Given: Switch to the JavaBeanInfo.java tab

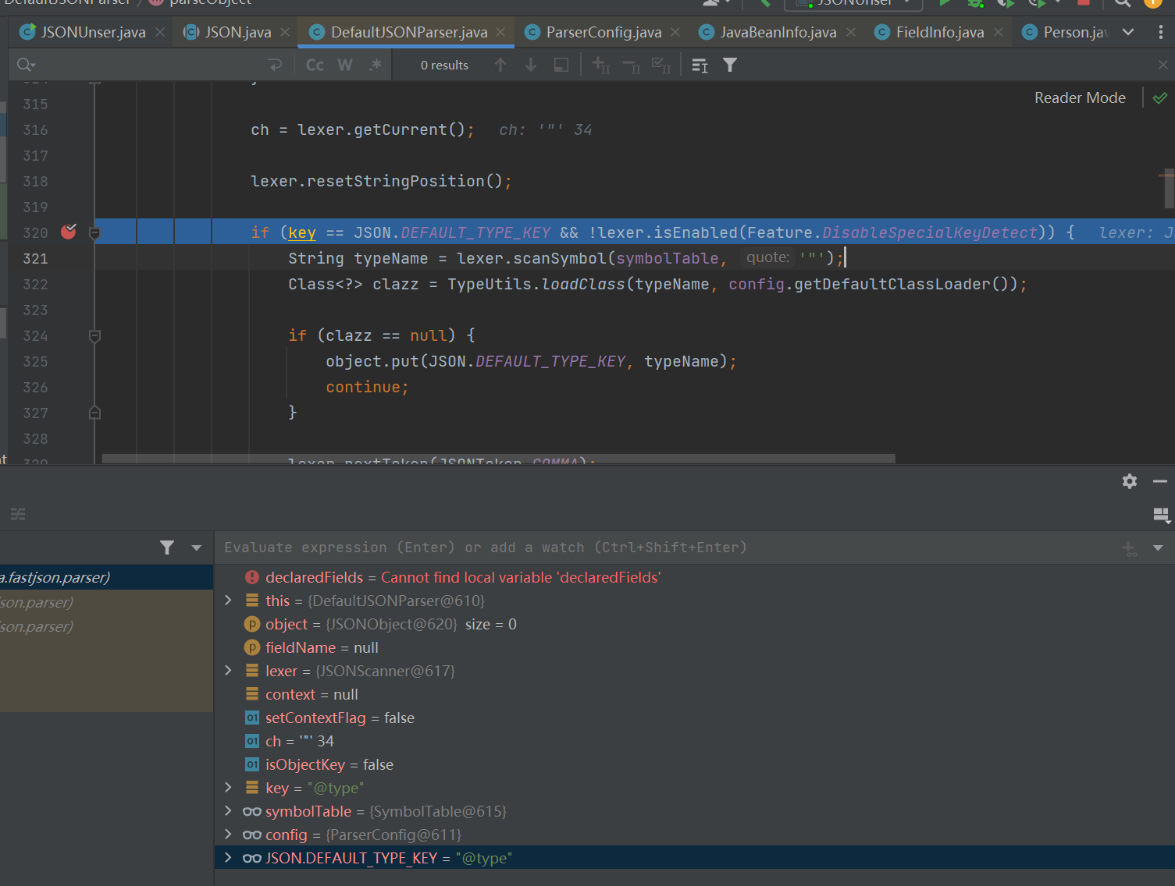Looking at the screenshot, I should coord(778,33).
